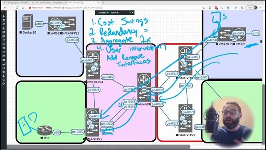The height and width of the screenshot is (150, 266).
Task: Click the eth0 label next to vMX21
Action: click(256, 33)
